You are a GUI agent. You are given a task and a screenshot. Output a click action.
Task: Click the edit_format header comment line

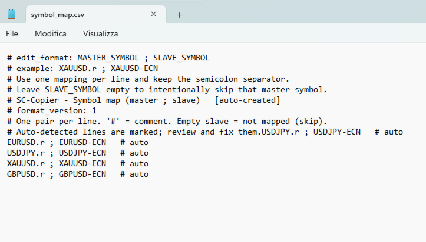click(108, 58)
